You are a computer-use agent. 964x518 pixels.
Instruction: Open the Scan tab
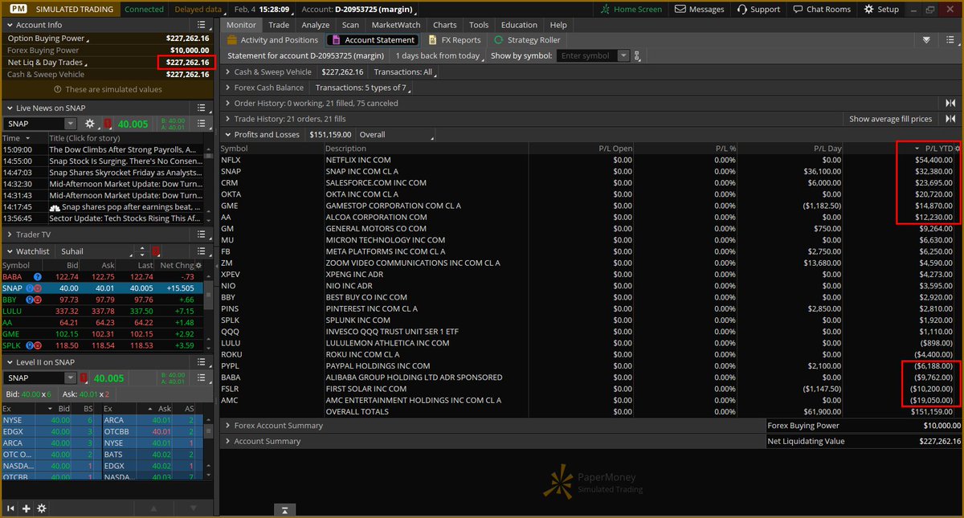350,25
